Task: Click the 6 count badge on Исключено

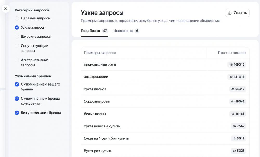Action: [x=137, y=31]
